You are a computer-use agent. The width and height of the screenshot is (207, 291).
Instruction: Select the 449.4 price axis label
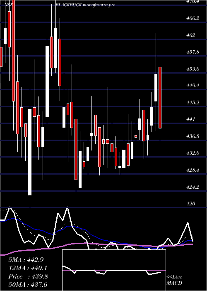pos(193,86)
